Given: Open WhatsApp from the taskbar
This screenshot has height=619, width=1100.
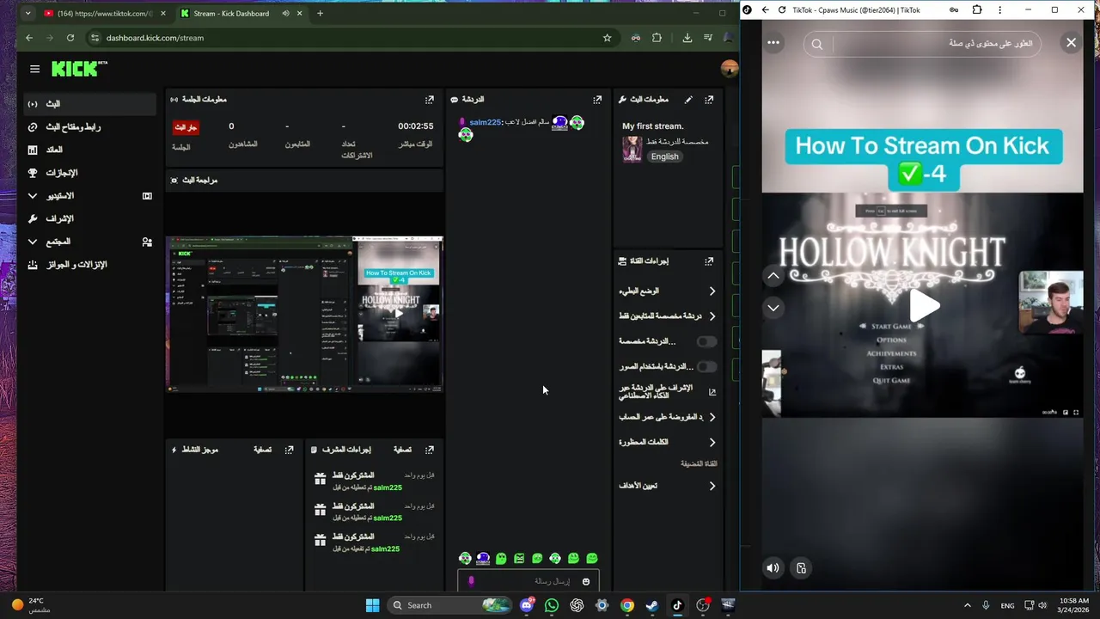Looking at the screenshot, I should pyautogui.click(x=552, y=605).
